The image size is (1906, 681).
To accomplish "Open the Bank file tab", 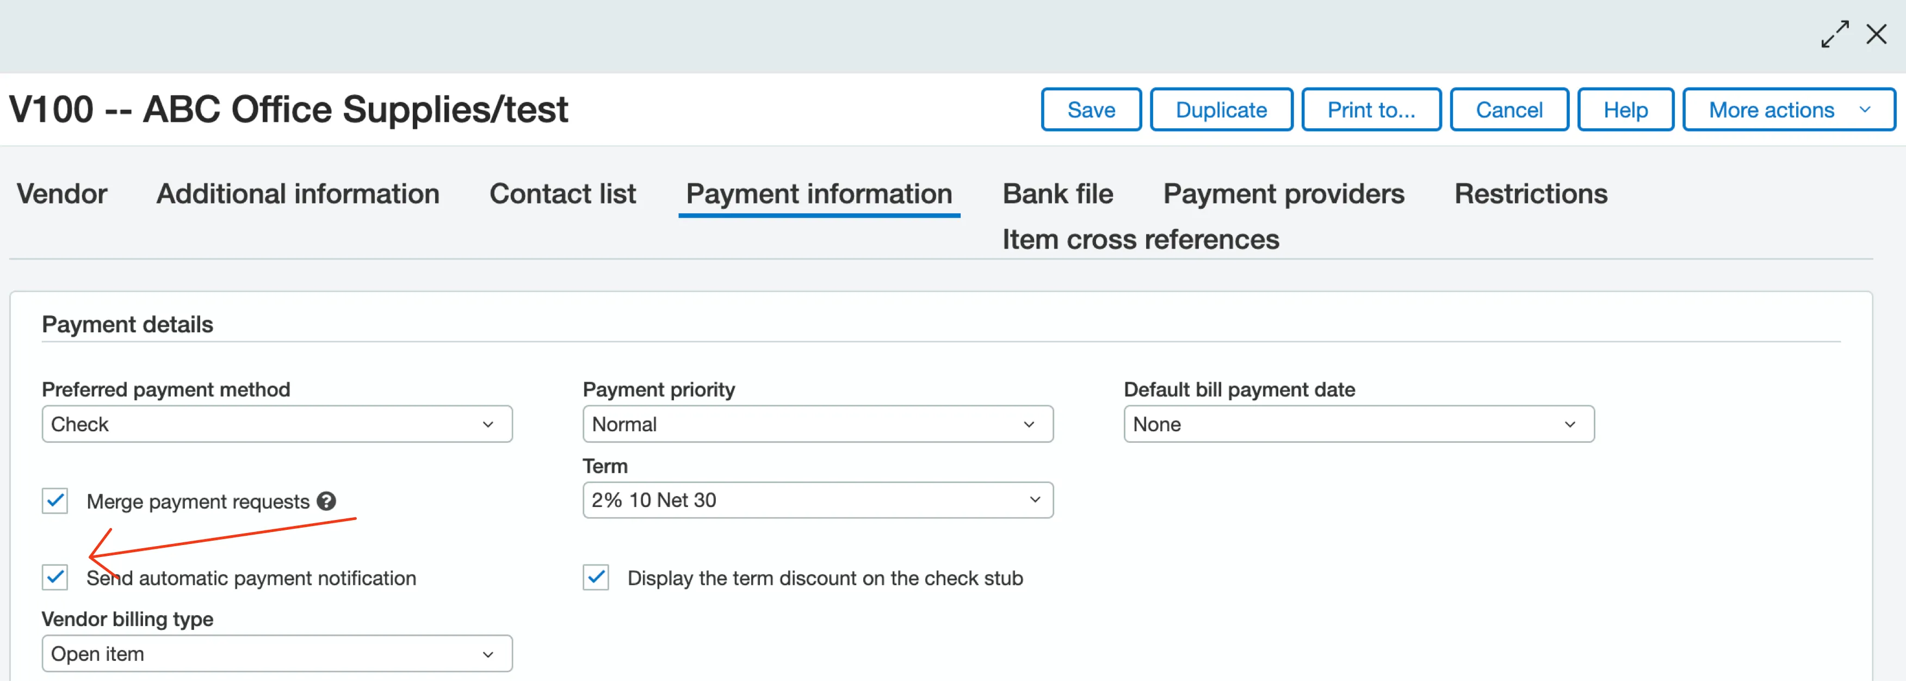I will [x=1057, y=194].
